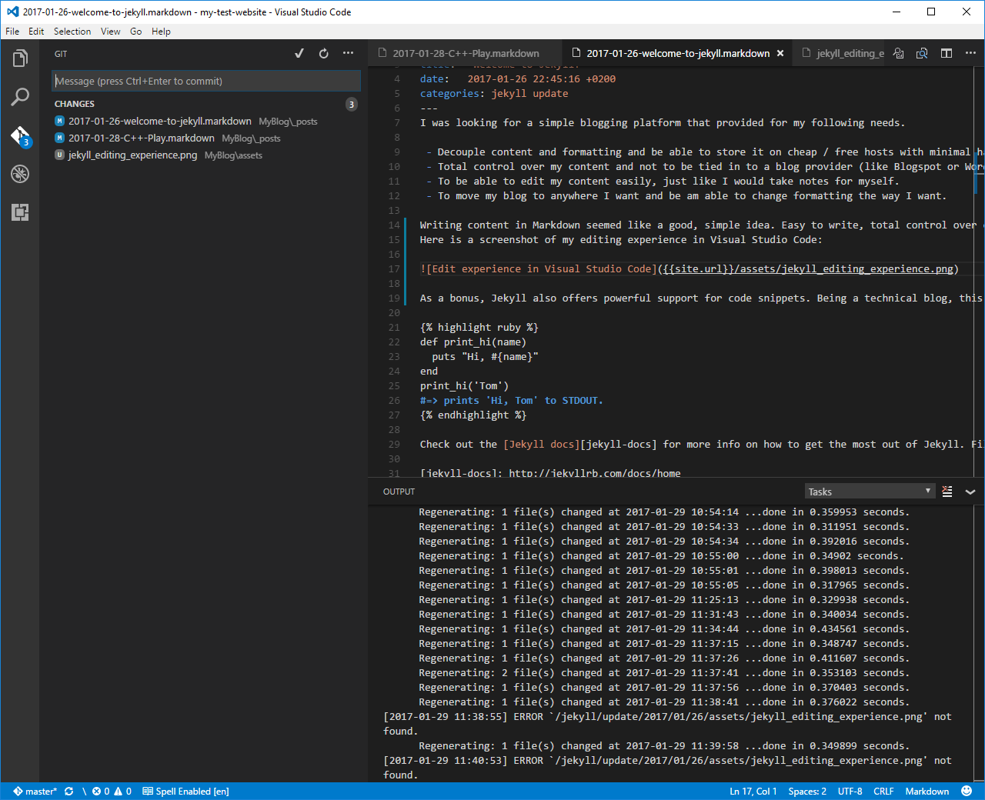Screen dimensions: 985x800
Task: Split the editor with the split icon
Action: (x=947, y=53)
